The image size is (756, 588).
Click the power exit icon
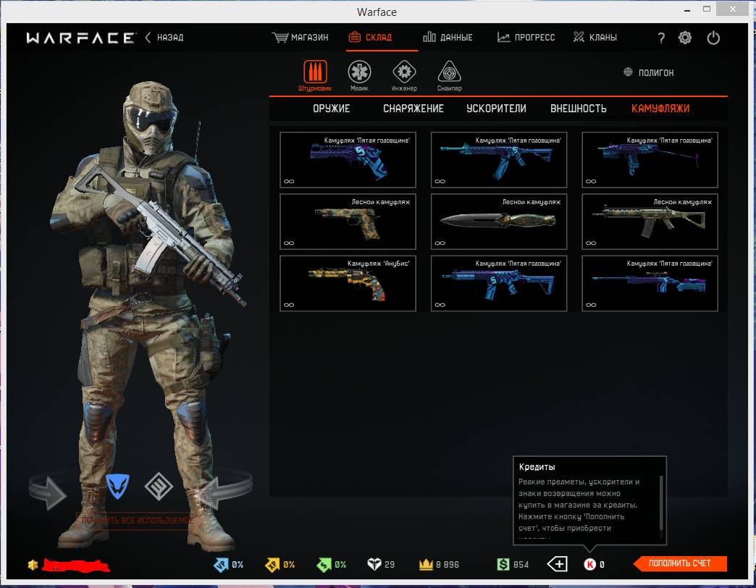point(713,38)
